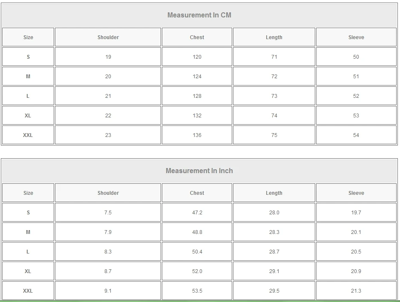Click inch length value 28.7
Screen dimensions: 400x302
pyautogui.click(x=274, y=252)
